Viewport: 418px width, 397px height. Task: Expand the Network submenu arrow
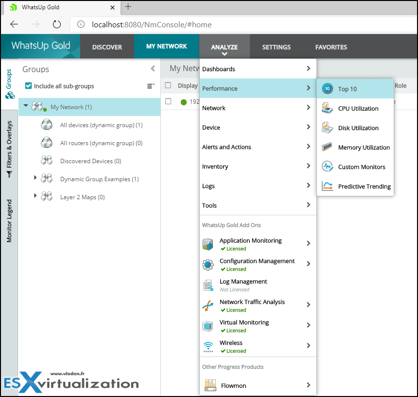[309, 107]
